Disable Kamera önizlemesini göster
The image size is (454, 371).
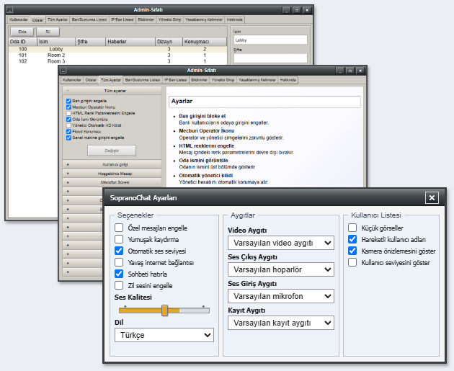352,251
